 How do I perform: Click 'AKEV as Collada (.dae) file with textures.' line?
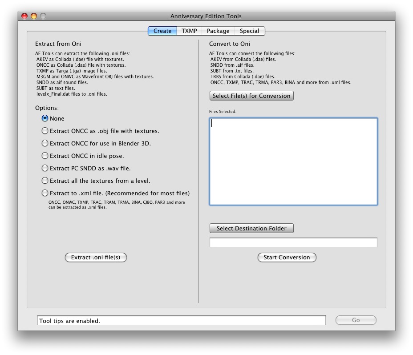tap(80, 59)
